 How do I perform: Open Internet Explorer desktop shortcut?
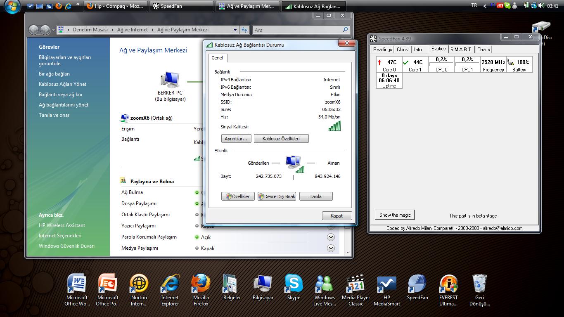coord(170,290)
